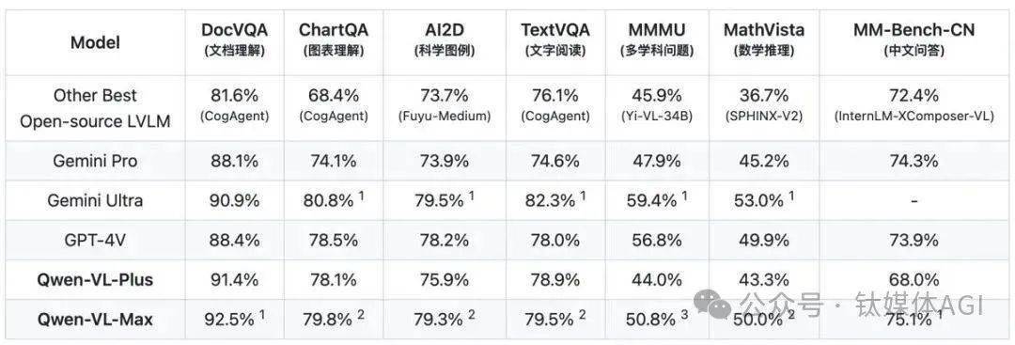Select the DocVQA column header
This screenshot has width=1015, height=345.
coord(234,39)
